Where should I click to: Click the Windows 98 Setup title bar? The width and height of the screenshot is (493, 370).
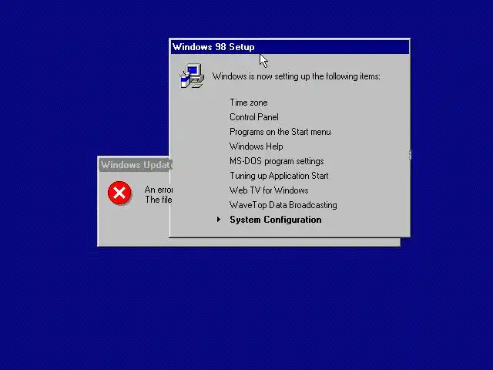click(x=290, y=47)
